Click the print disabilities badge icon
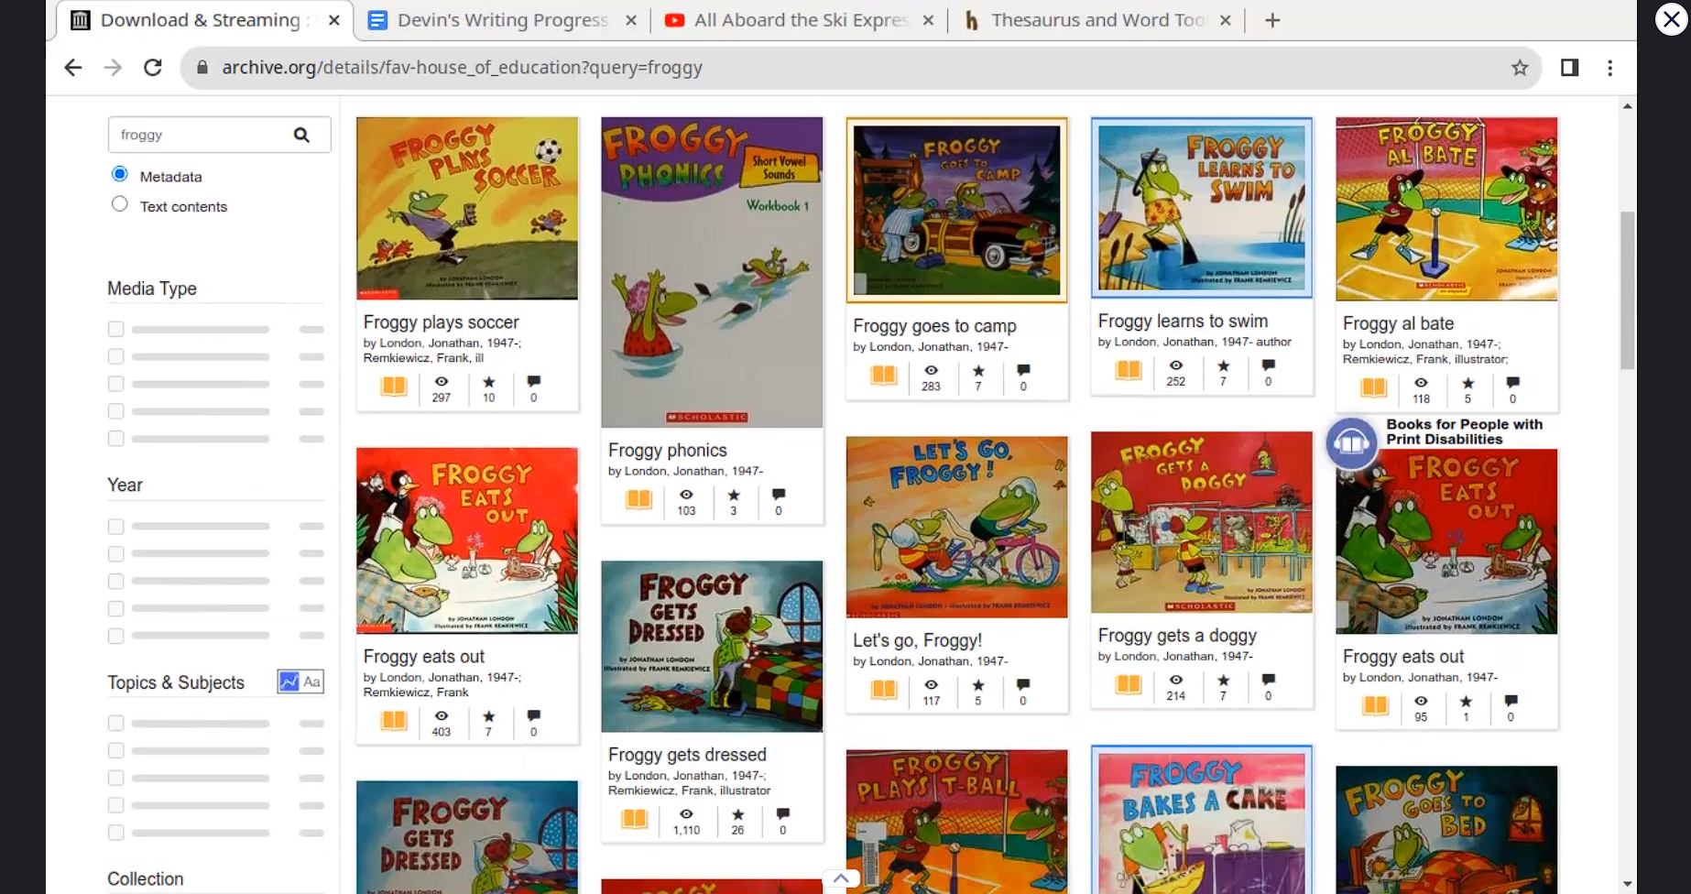1691x894 pixels. coord(1351,442)
